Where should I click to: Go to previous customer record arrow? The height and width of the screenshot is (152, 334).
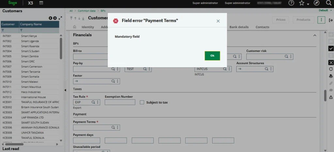pyautogui.click(x=75, y=18)
